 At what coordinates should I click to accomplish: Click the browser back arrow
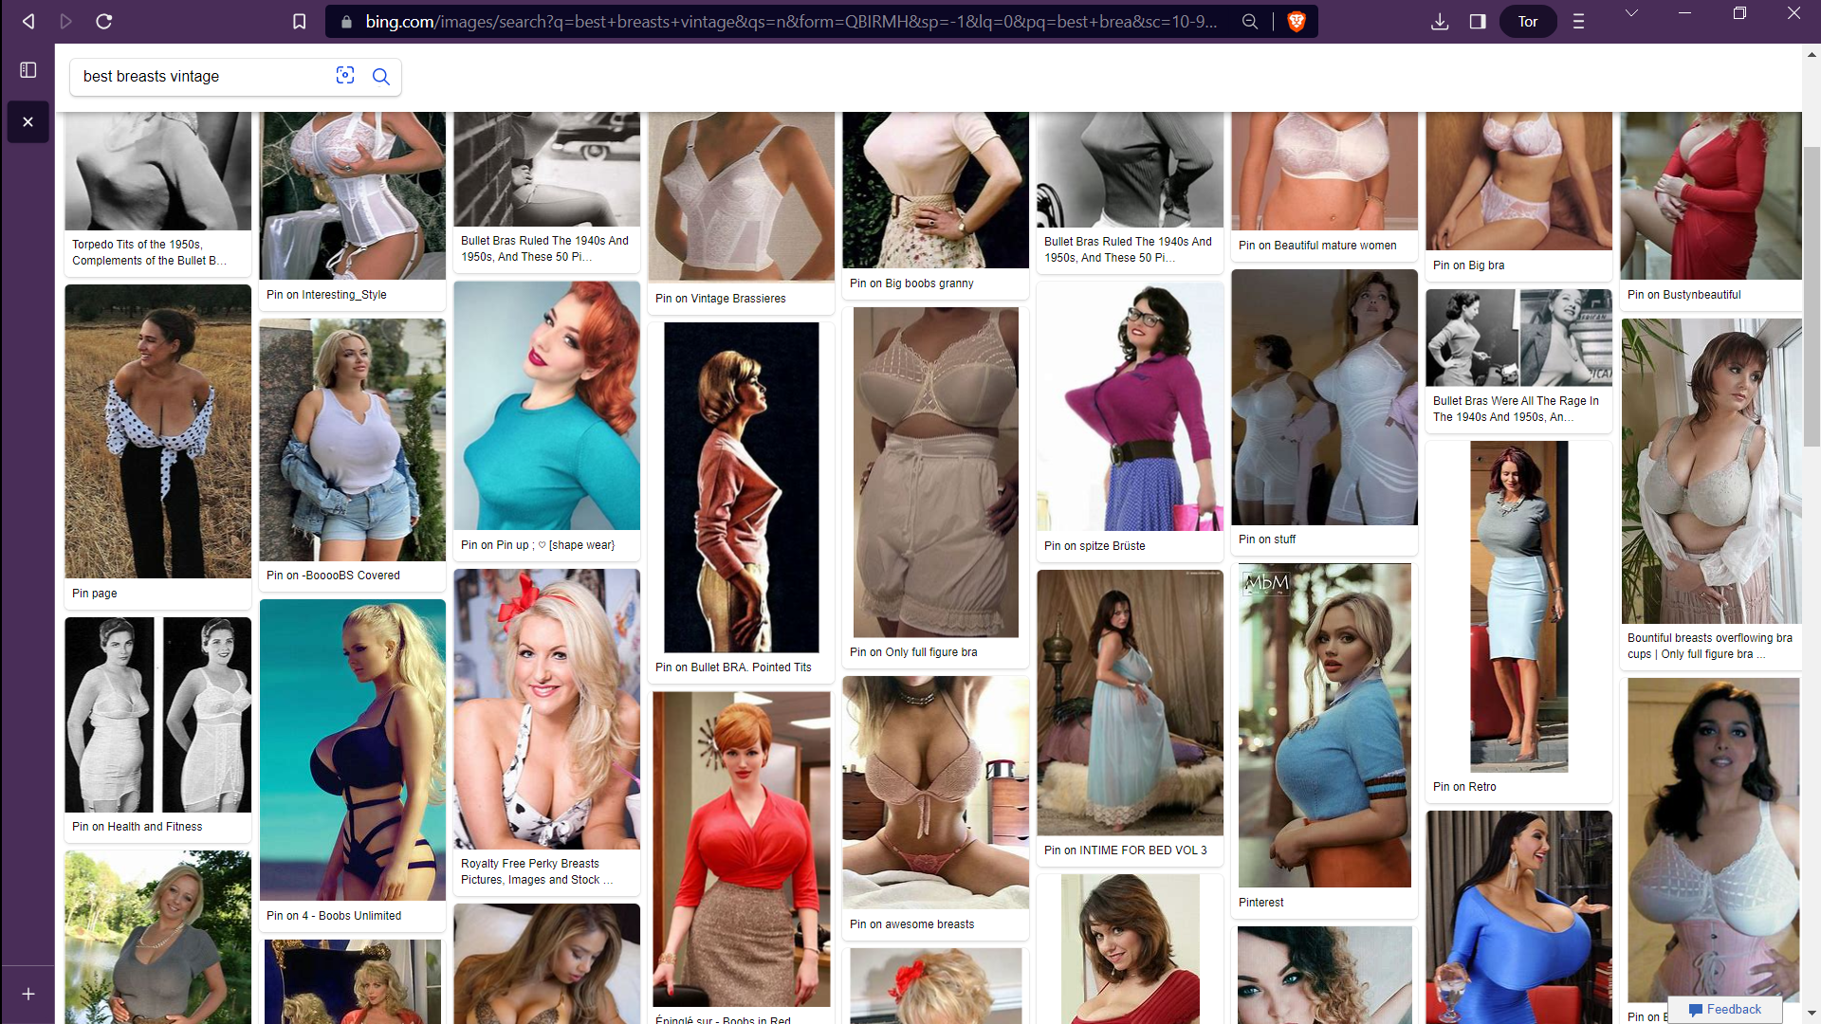pos(28,21)
